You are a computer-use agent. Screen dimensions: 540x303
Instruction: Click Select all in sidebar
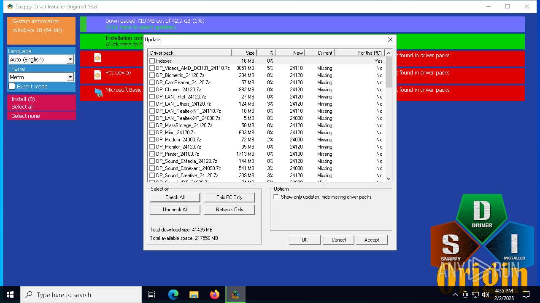41,106
